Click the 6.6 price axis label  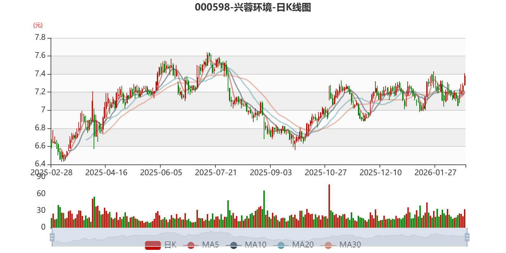tap(40, 146)
